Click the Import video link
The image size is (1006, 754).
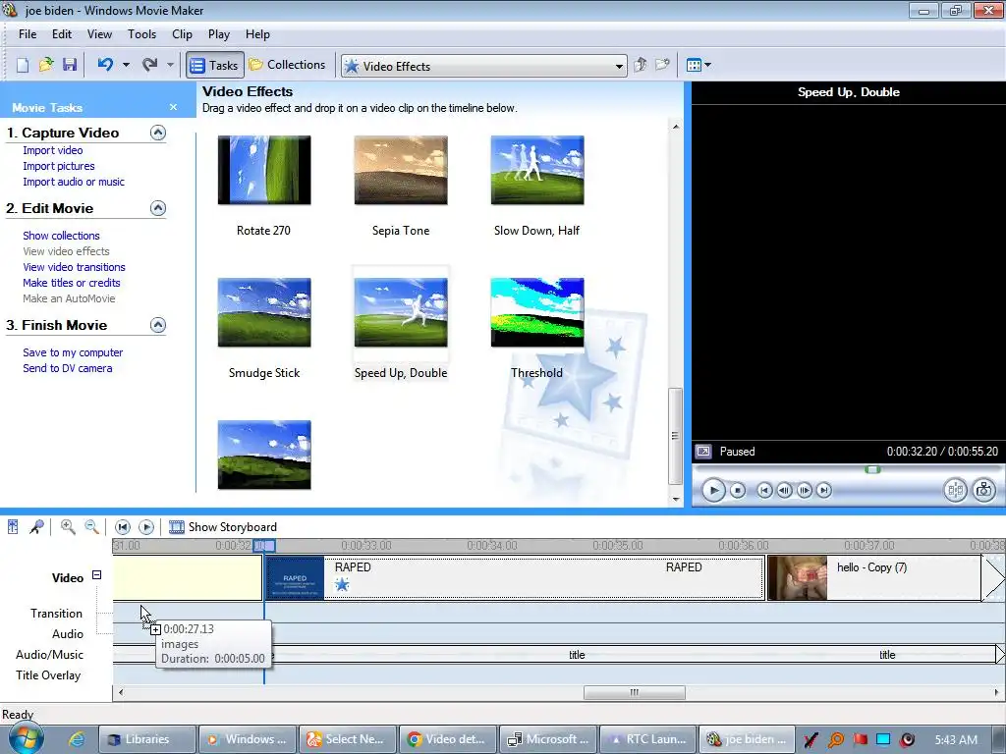tap(53, 150)
